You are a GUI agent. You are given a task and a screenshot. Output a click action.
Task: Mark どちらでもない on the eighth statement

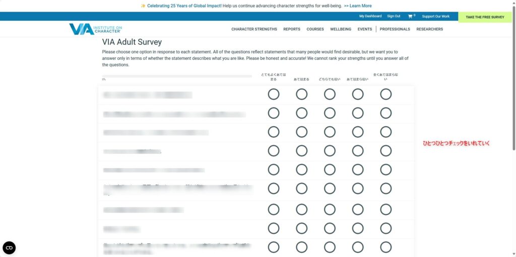330,228
